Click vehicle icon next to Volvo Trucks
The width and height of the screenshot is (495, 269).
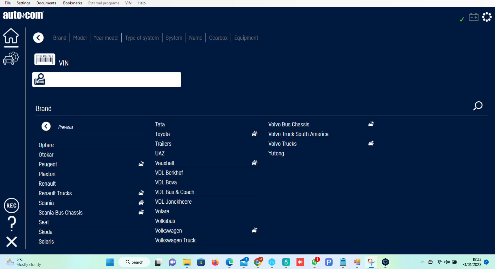371,143
